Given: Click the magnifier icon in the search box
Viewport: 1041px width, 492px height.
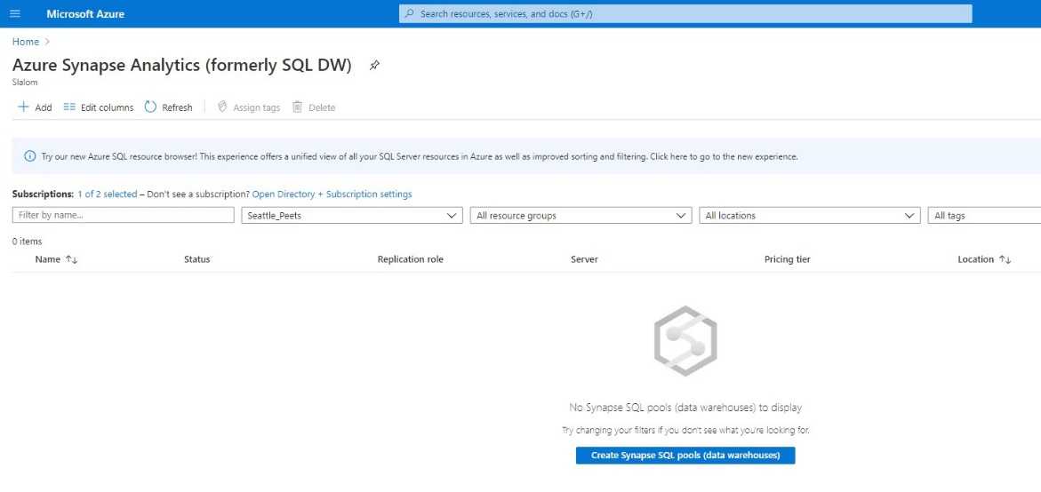Looking at the screenshot, I should coord(410,13).
